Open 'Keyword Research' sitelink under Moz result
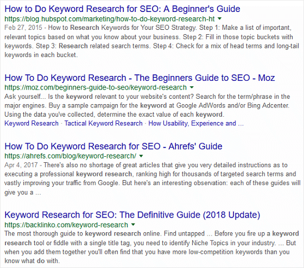The height and width of the screenshot is (268, 304). click(31, 123)
